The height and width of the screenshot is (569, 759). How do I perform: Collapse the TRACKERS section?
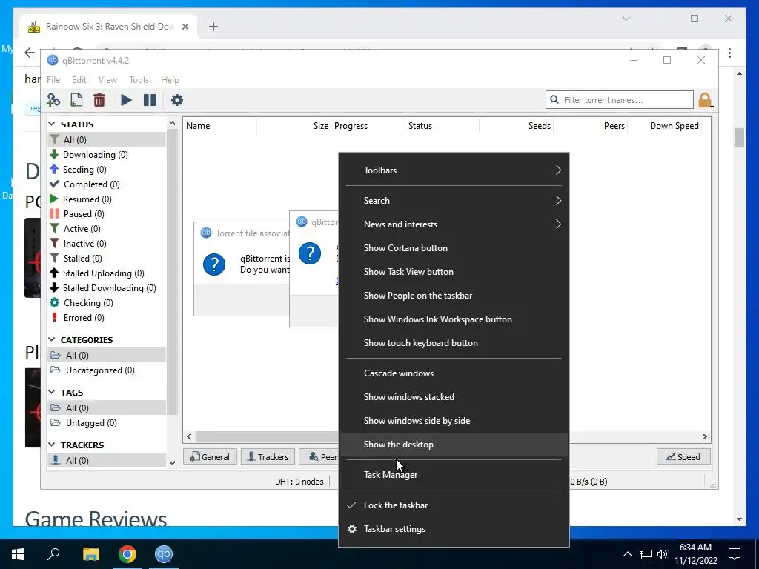[53, 445]
